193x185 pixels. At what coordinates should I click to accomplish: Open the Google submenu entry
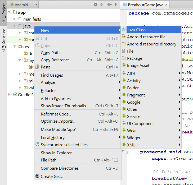(x=151, y=102)
